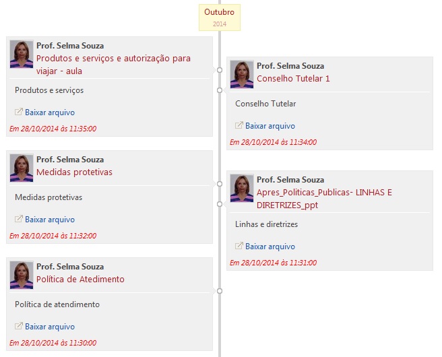Click 'Baixar arquivo' under Medidas protetivas
Screen dimensions: 442x357
50,220
